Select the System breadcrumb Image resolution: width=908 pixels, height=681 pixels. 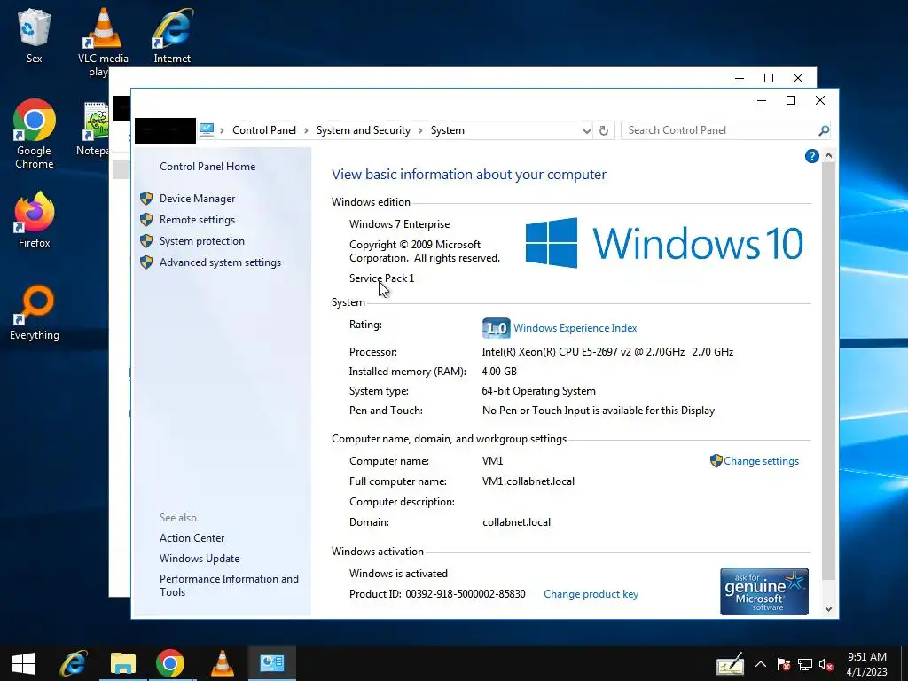pos(448,130)
